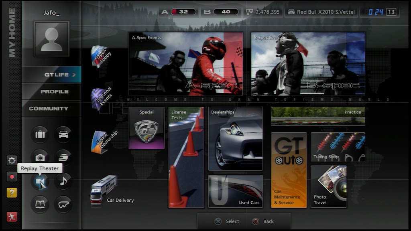The image size is (411, 231).
Task: Click the red exit running-man icon
Action: [x=12, y=217]
